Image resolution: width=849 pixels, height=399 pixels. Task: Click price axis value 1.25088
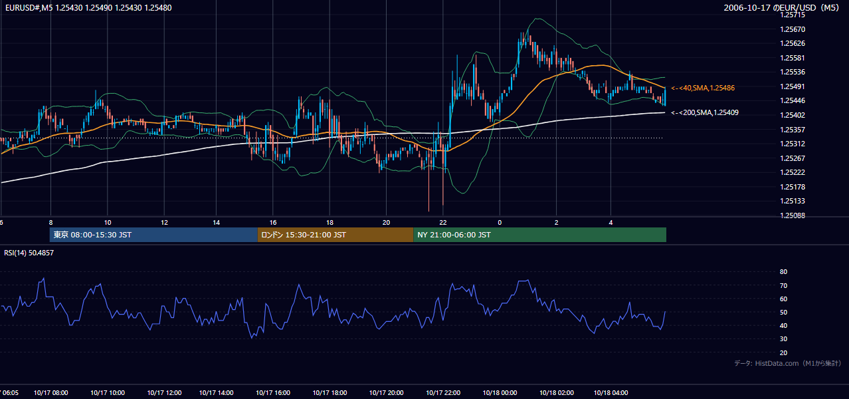pos(793,215)
